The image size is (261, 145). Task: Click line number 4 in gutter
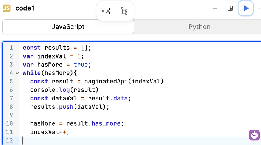click(x=11, y=73)
